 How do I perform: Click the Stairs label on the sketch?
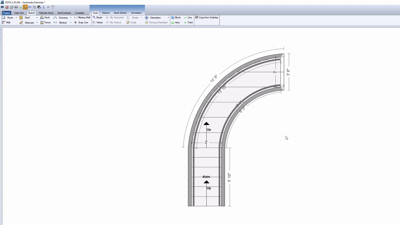pyautogui.click(x=206, y=177)
